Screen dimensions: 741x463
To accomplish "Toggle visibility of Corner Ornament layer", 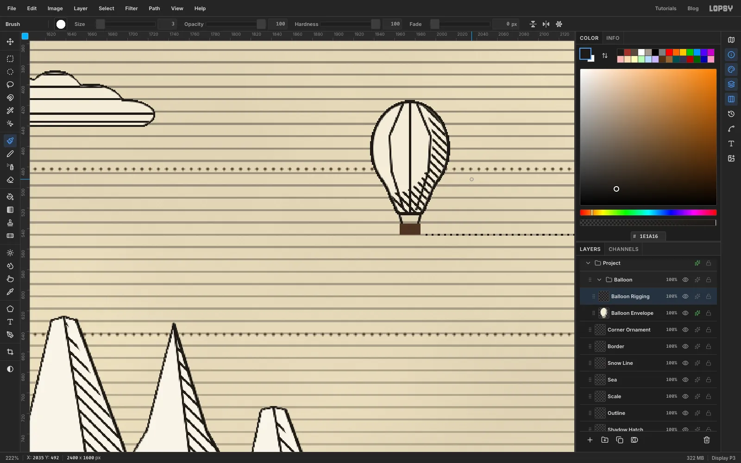I will tap(685, 330).
